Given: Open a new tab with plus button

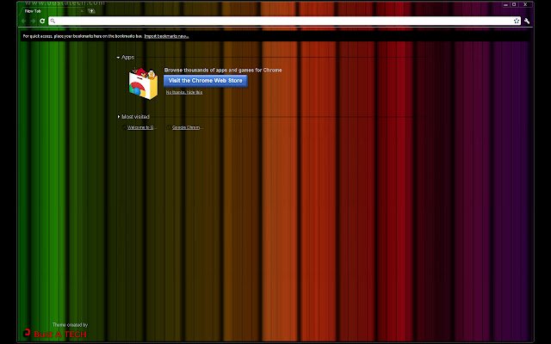Looking at the screenshot, I should [91, 11].
